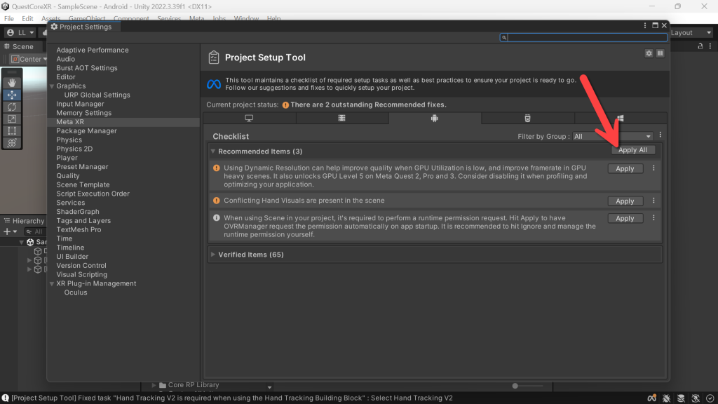Select Audio settings
Viewport: 718px width, 404px height.
[65, 59]
